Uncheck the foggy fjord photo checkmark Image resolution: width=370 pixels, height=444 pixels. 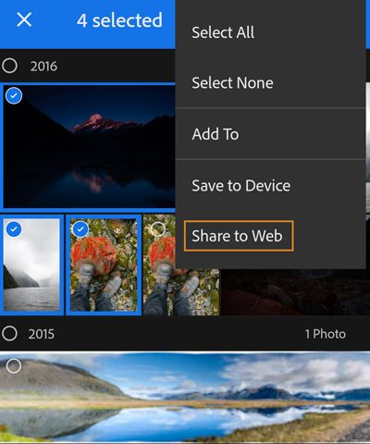(x=14, y=229)
